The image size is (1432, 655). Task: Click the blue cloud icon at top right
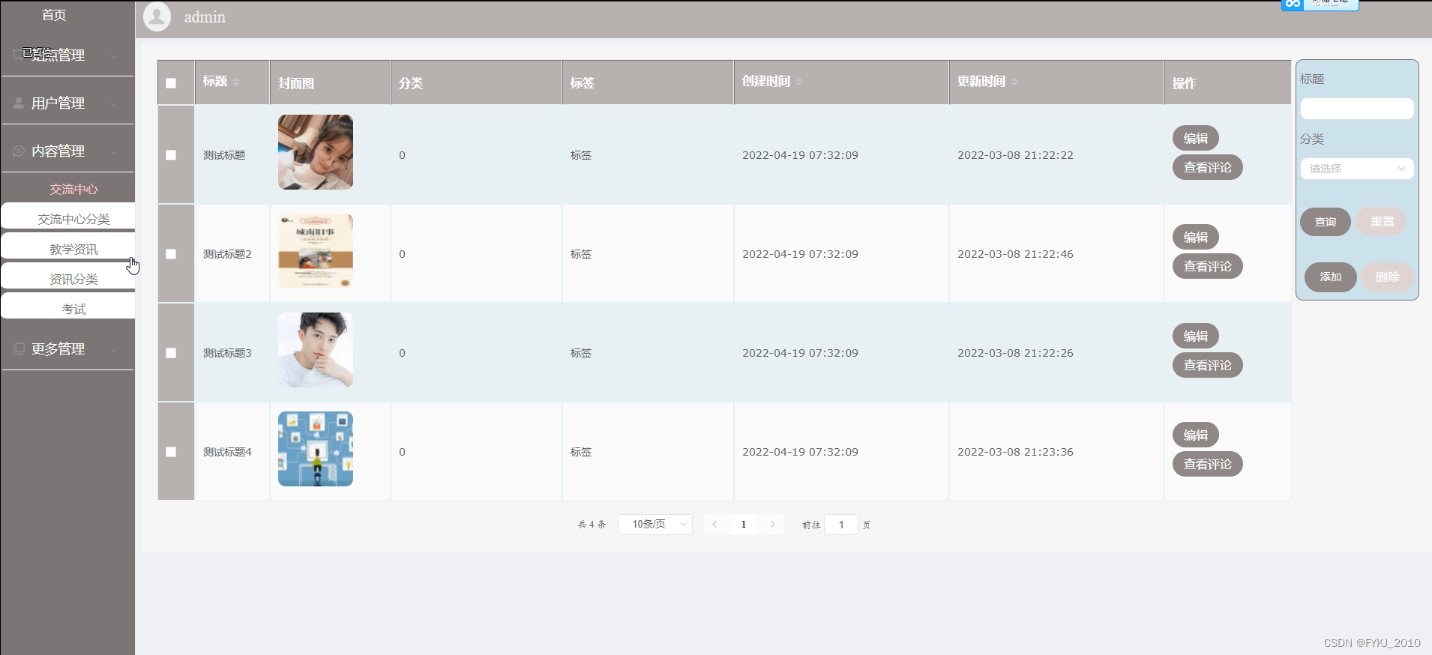tap(1293, 4)
